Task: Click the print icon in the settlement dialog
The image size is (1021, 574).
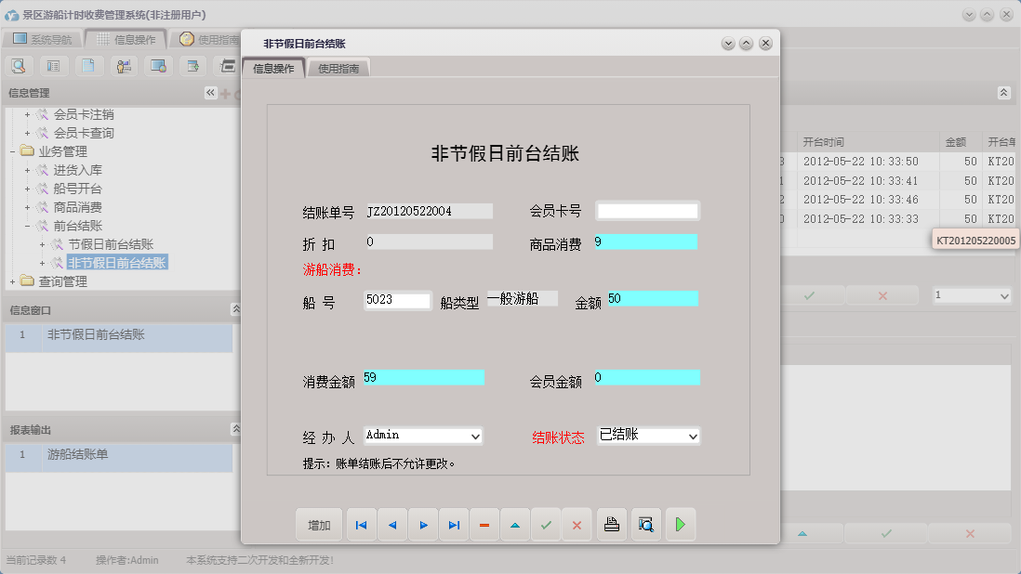Action: point(611,524)
